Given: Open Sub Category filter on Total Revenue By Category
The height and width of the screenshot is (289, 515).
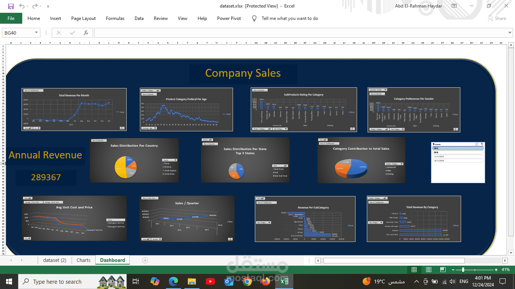Looking at the screenshot, I should (x=375, y=222).
